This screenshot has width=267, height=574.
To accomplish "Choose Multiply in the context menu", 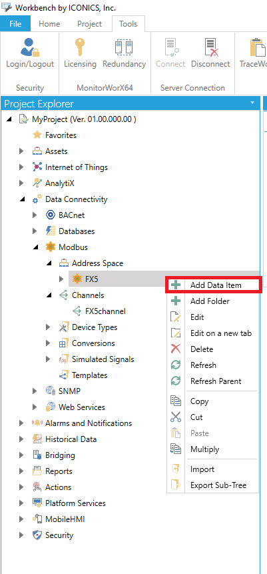I will point(213,449).
